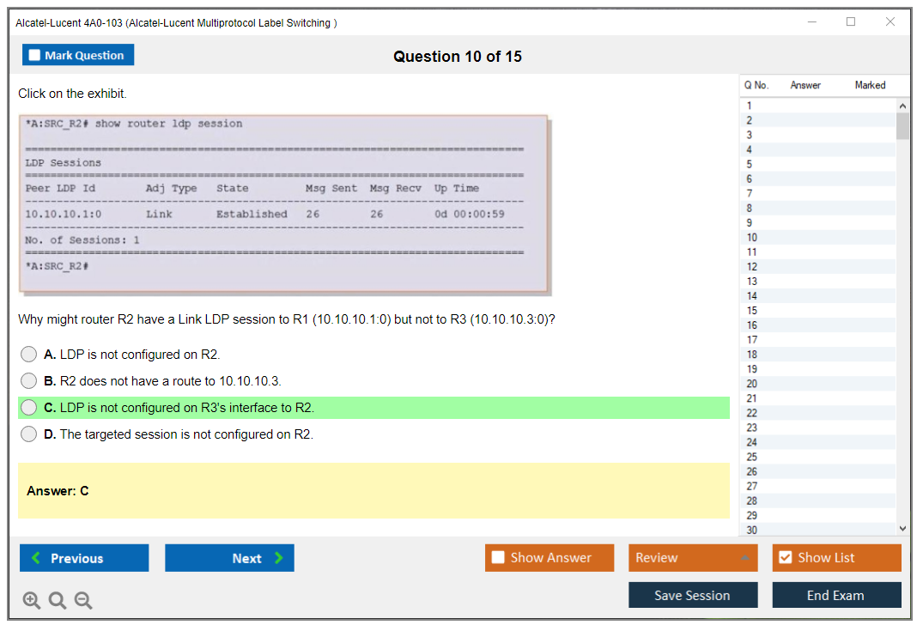The image size is (923, 631).
Task: Click the End Exam button
Action: tap(836, 595)
